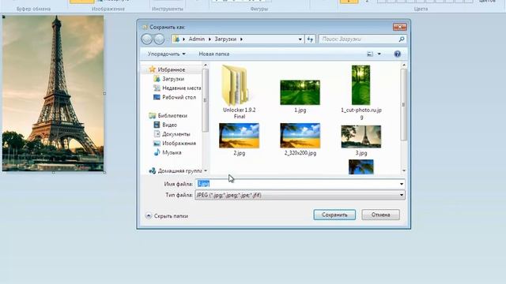Screen dimensions: 506x284
Task: Expand the address bar history dropdown
Action: click(300, 39)
